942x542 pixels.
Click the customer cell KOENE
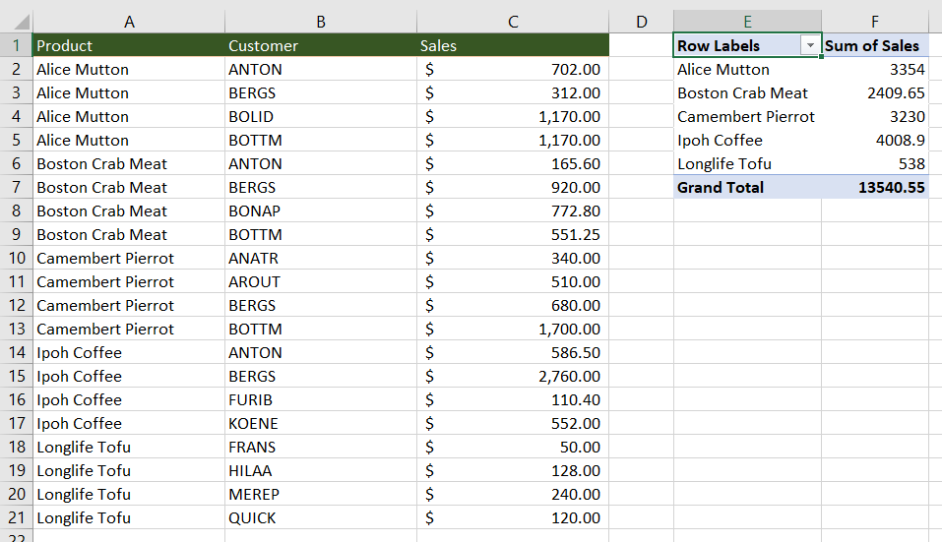320,423
